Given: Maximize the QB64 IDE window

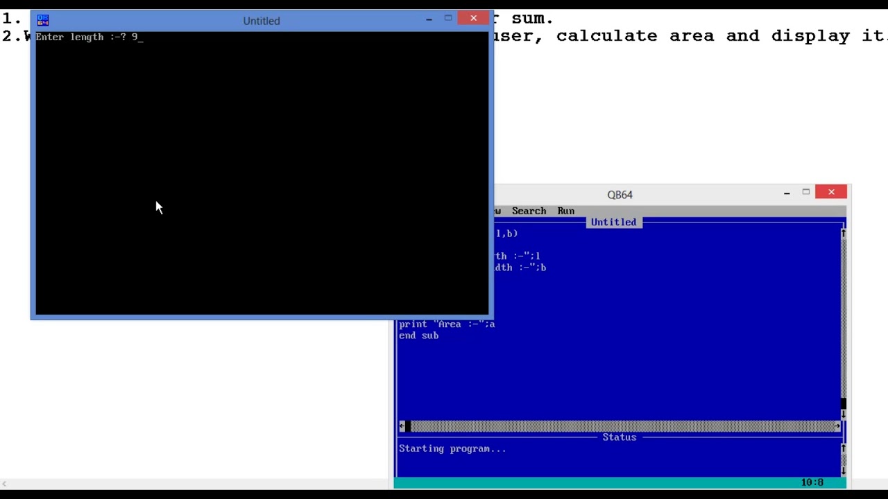Looking at the screenshot, I should pyautogui.click(x=806, y=192).
